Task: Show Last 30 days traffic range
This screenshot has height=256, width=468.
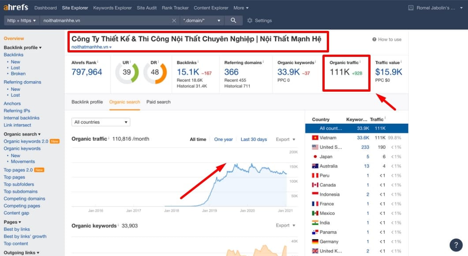Action: pos(254,140)
